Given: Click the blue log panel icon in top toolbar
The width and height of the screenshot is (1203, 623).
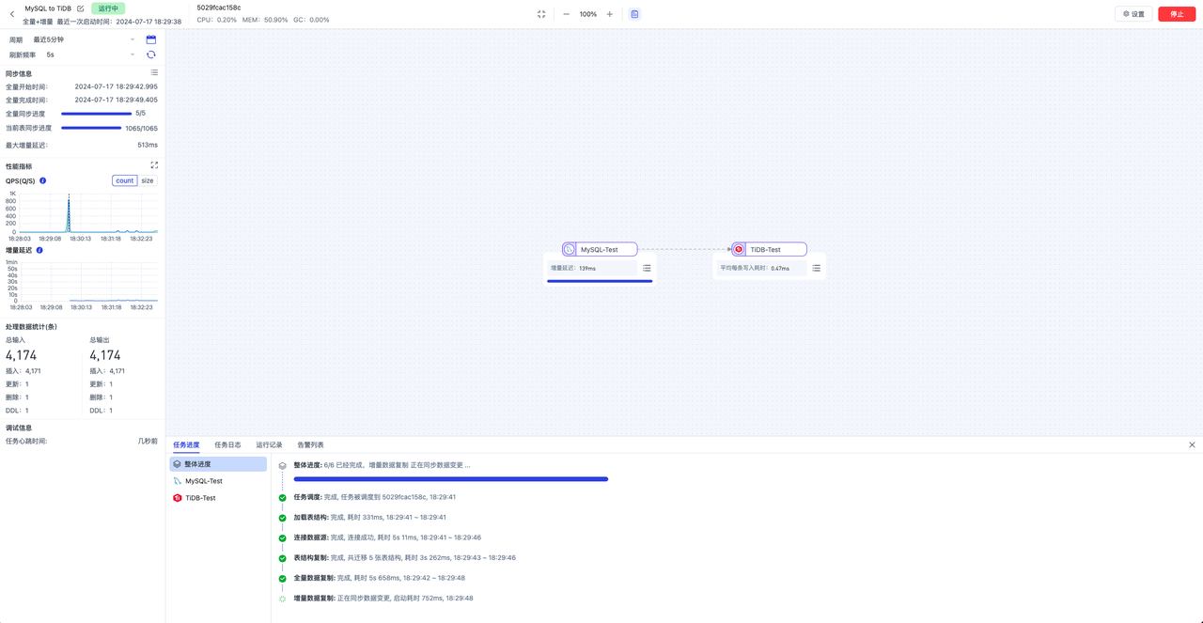Looking at the screenshot, I should 634,13.
